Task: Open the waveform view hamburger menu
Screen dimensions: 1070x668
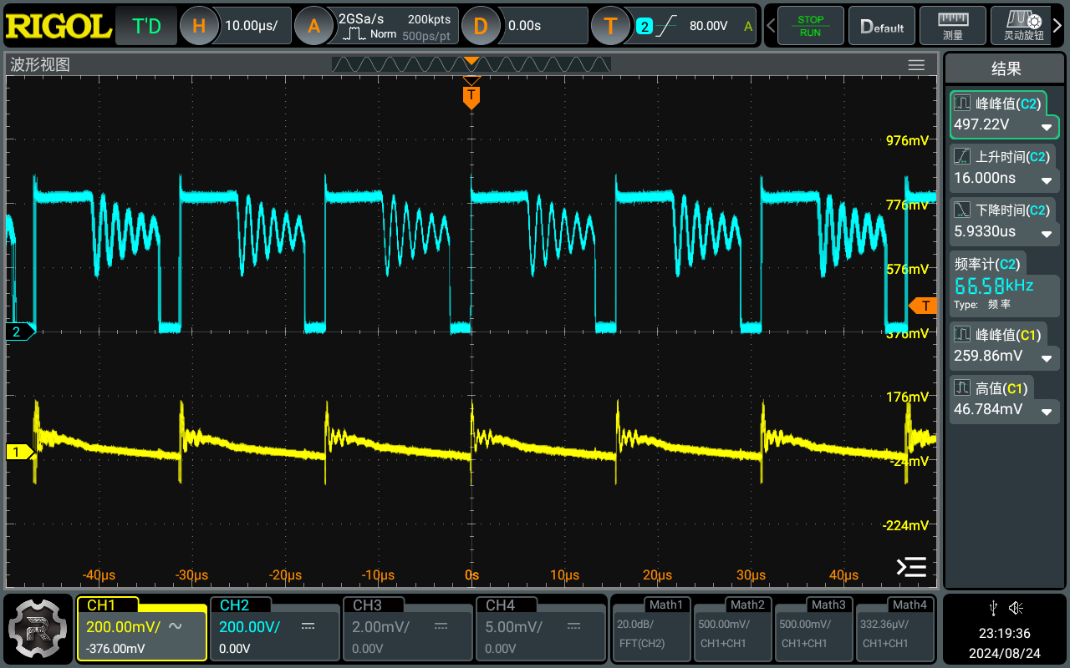Action: [916, 65]
